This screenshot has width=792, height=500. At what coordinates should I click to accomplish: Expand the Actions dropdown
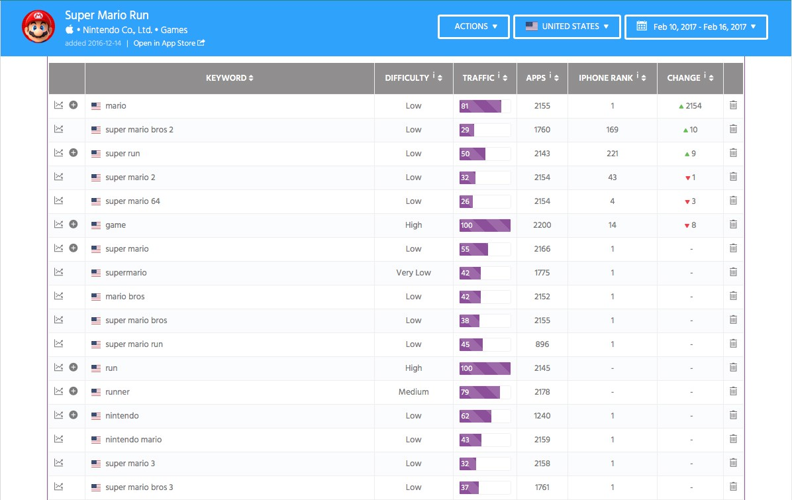473,26
